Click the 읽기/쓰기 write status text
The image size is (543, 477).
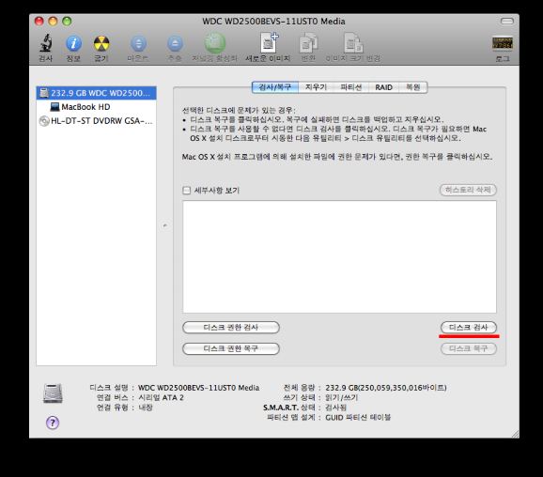(x=341, y=398)
